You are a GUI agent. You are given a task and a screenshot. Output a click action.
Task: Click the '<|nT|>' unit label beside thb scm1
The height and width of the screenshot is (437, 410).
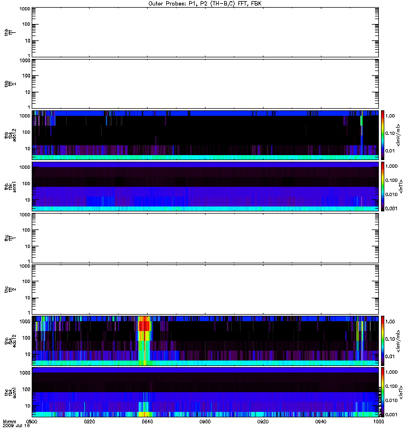click(401, 186)
